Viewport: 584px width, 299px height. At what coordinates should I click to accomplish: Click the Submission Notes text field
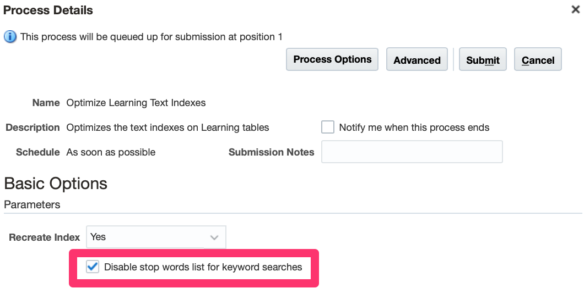click(412, 152)
